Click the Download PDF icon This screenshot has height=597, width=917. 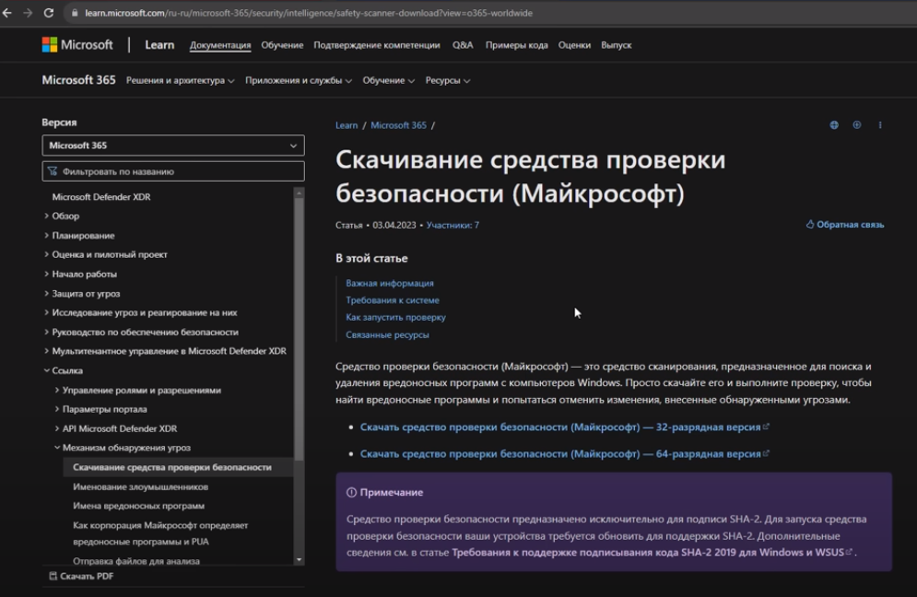[53, 576]
